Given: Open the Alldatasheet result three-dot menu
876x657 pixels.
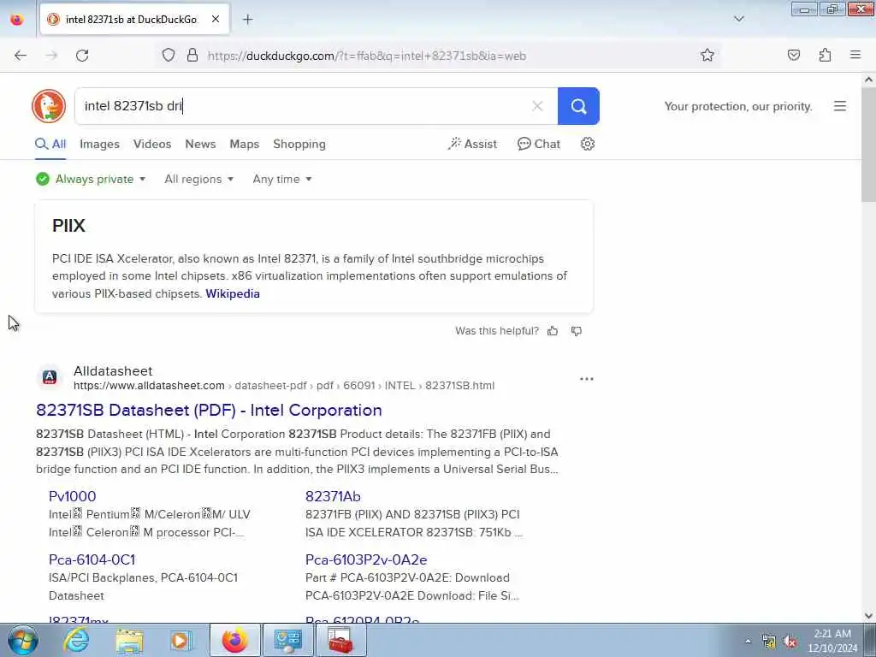Looking at the screenshot, I should (587, 379).
